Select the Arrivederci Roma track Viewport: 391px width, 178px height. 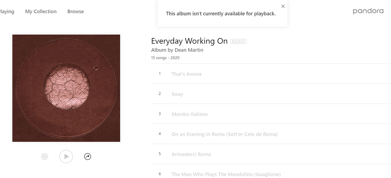pos(191,154)
